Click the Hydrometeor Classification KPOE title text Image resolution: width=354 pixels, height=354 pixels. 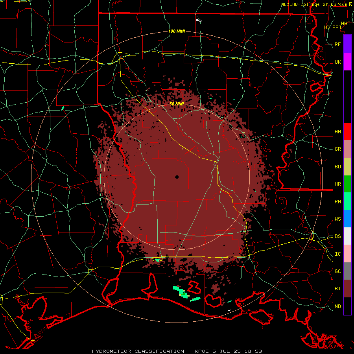coord(177,351)
